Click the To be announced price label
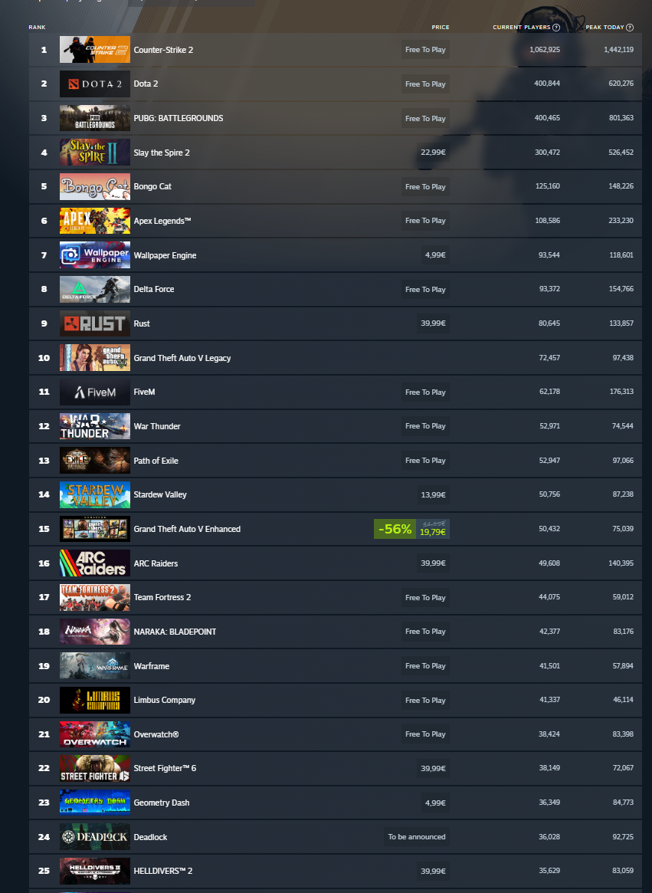The height and width of the screenshot is (893, 652). pyautogui.click(x=417, y=836)
